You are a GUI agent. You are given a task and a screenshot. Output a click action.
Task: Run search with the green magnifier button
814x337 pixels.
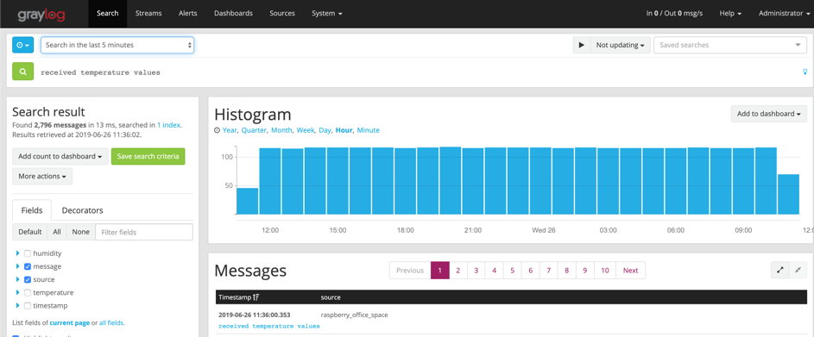(22, 72)
